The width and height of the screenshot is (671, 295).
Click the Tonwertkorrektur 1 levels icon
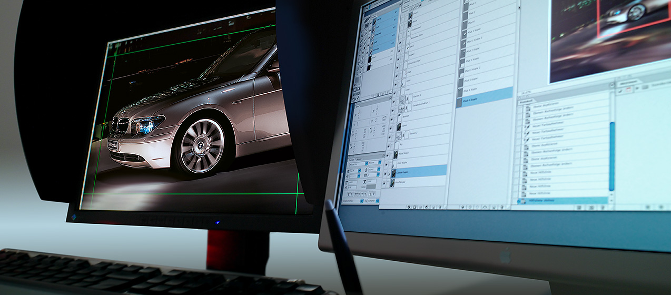tap(402, 109)
